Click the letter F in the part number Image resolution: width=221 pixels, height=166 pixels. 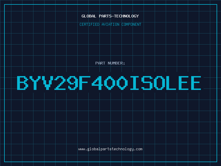point(85,83)
